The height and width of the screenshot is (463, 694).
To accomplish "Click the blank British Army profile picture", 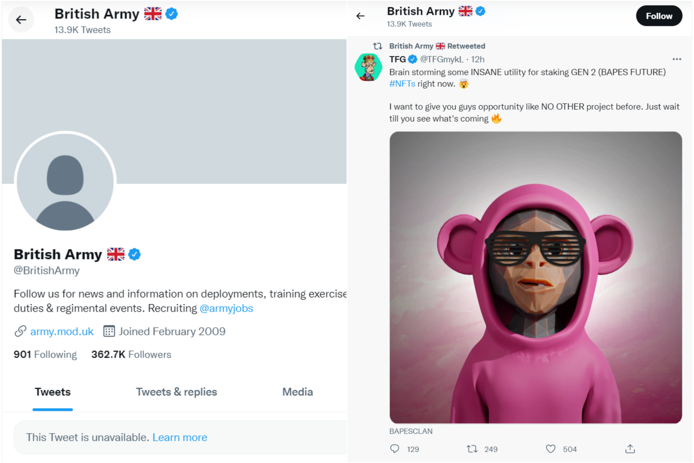I will [x=65, y=182].
